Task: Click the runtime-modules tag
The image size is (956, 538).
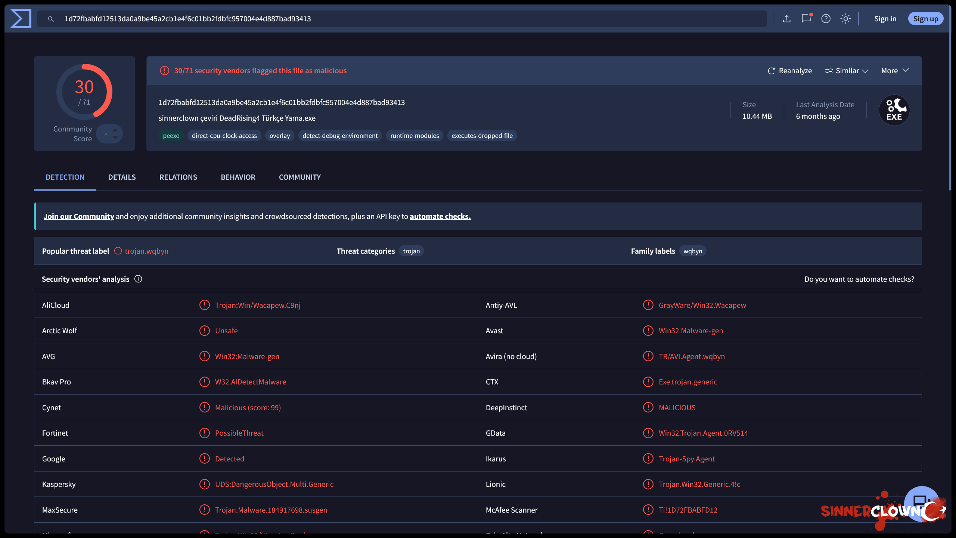Action: [415, 136]
